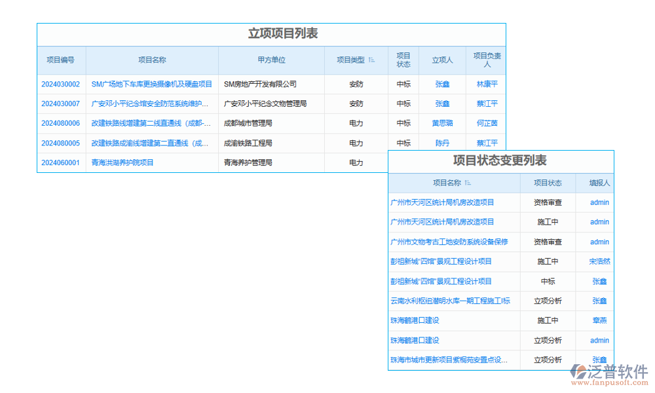Click leader 何正茂 link
The height and width of the screenshot is (393, 655).
point(487,123)
